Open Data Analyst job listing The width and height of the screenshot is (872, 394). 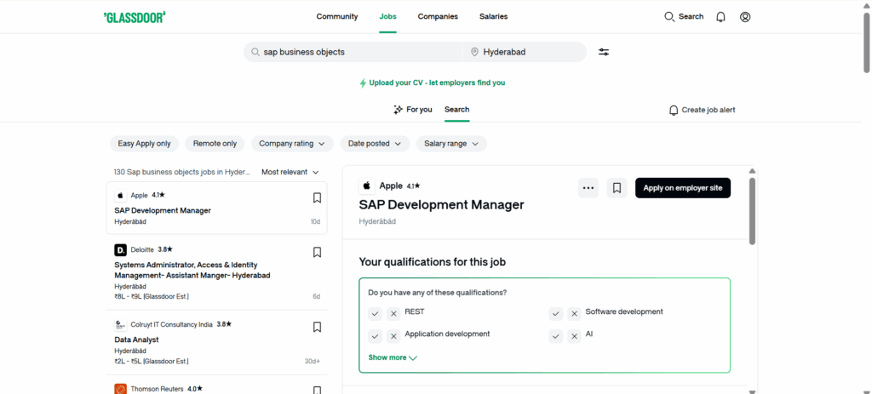[136, 340]
